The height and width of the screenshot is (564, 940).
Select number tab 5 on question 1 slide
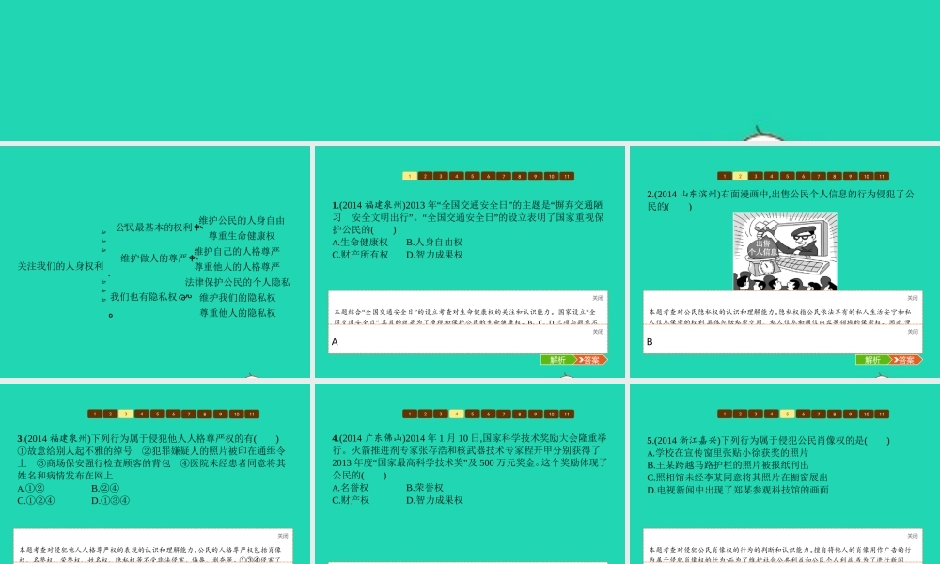(x=473, y=176)
